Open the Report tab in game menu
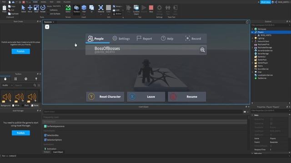291x163 pixels. [145, 38]
